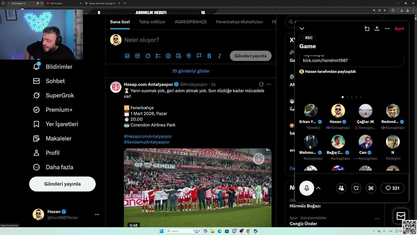The image size is (417, 235).
Task: Expand microphone options caret
Action: point(319,188)
